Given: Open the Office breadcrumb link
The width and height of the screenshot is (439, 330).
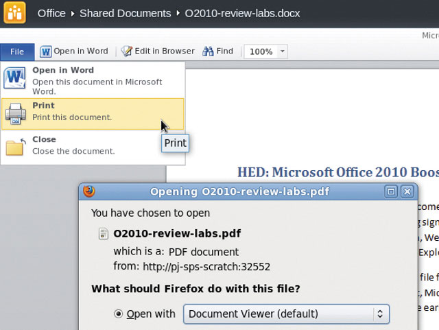Looking at the screenshot, I should (x=51, y=13).
